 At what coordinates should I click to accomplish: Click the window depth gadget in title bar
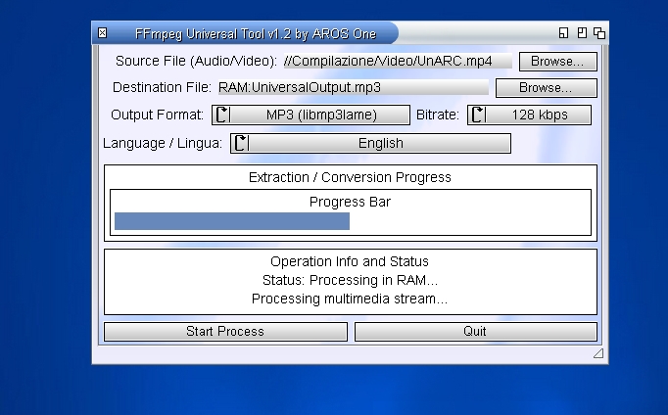[599, 32]
